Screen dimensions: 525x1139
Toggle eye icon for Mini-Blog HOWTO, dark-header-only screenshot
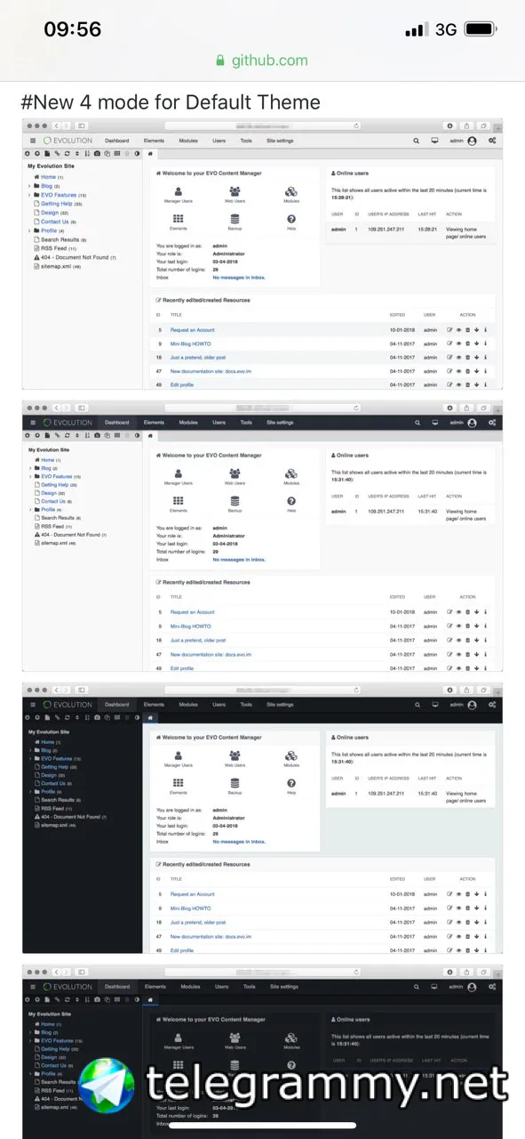click(459, 626)
